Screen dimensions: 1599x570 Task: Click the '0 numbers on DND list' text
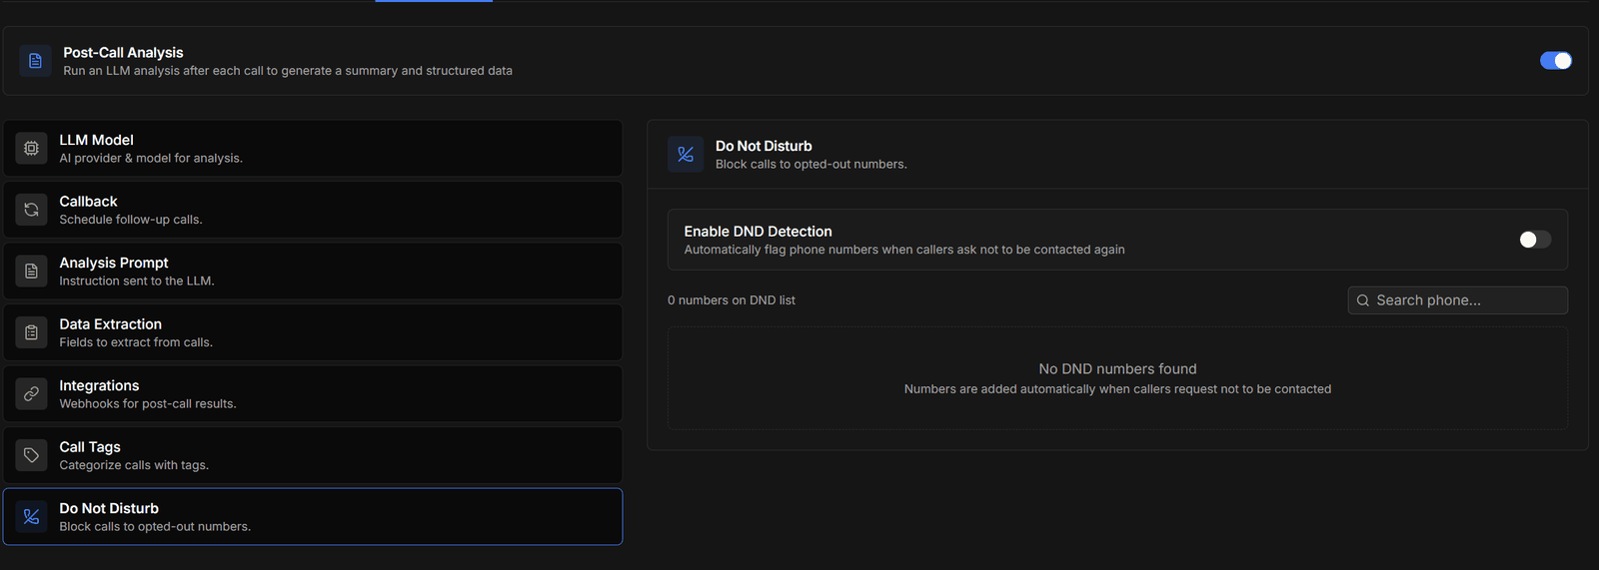(x=732, y=300)
